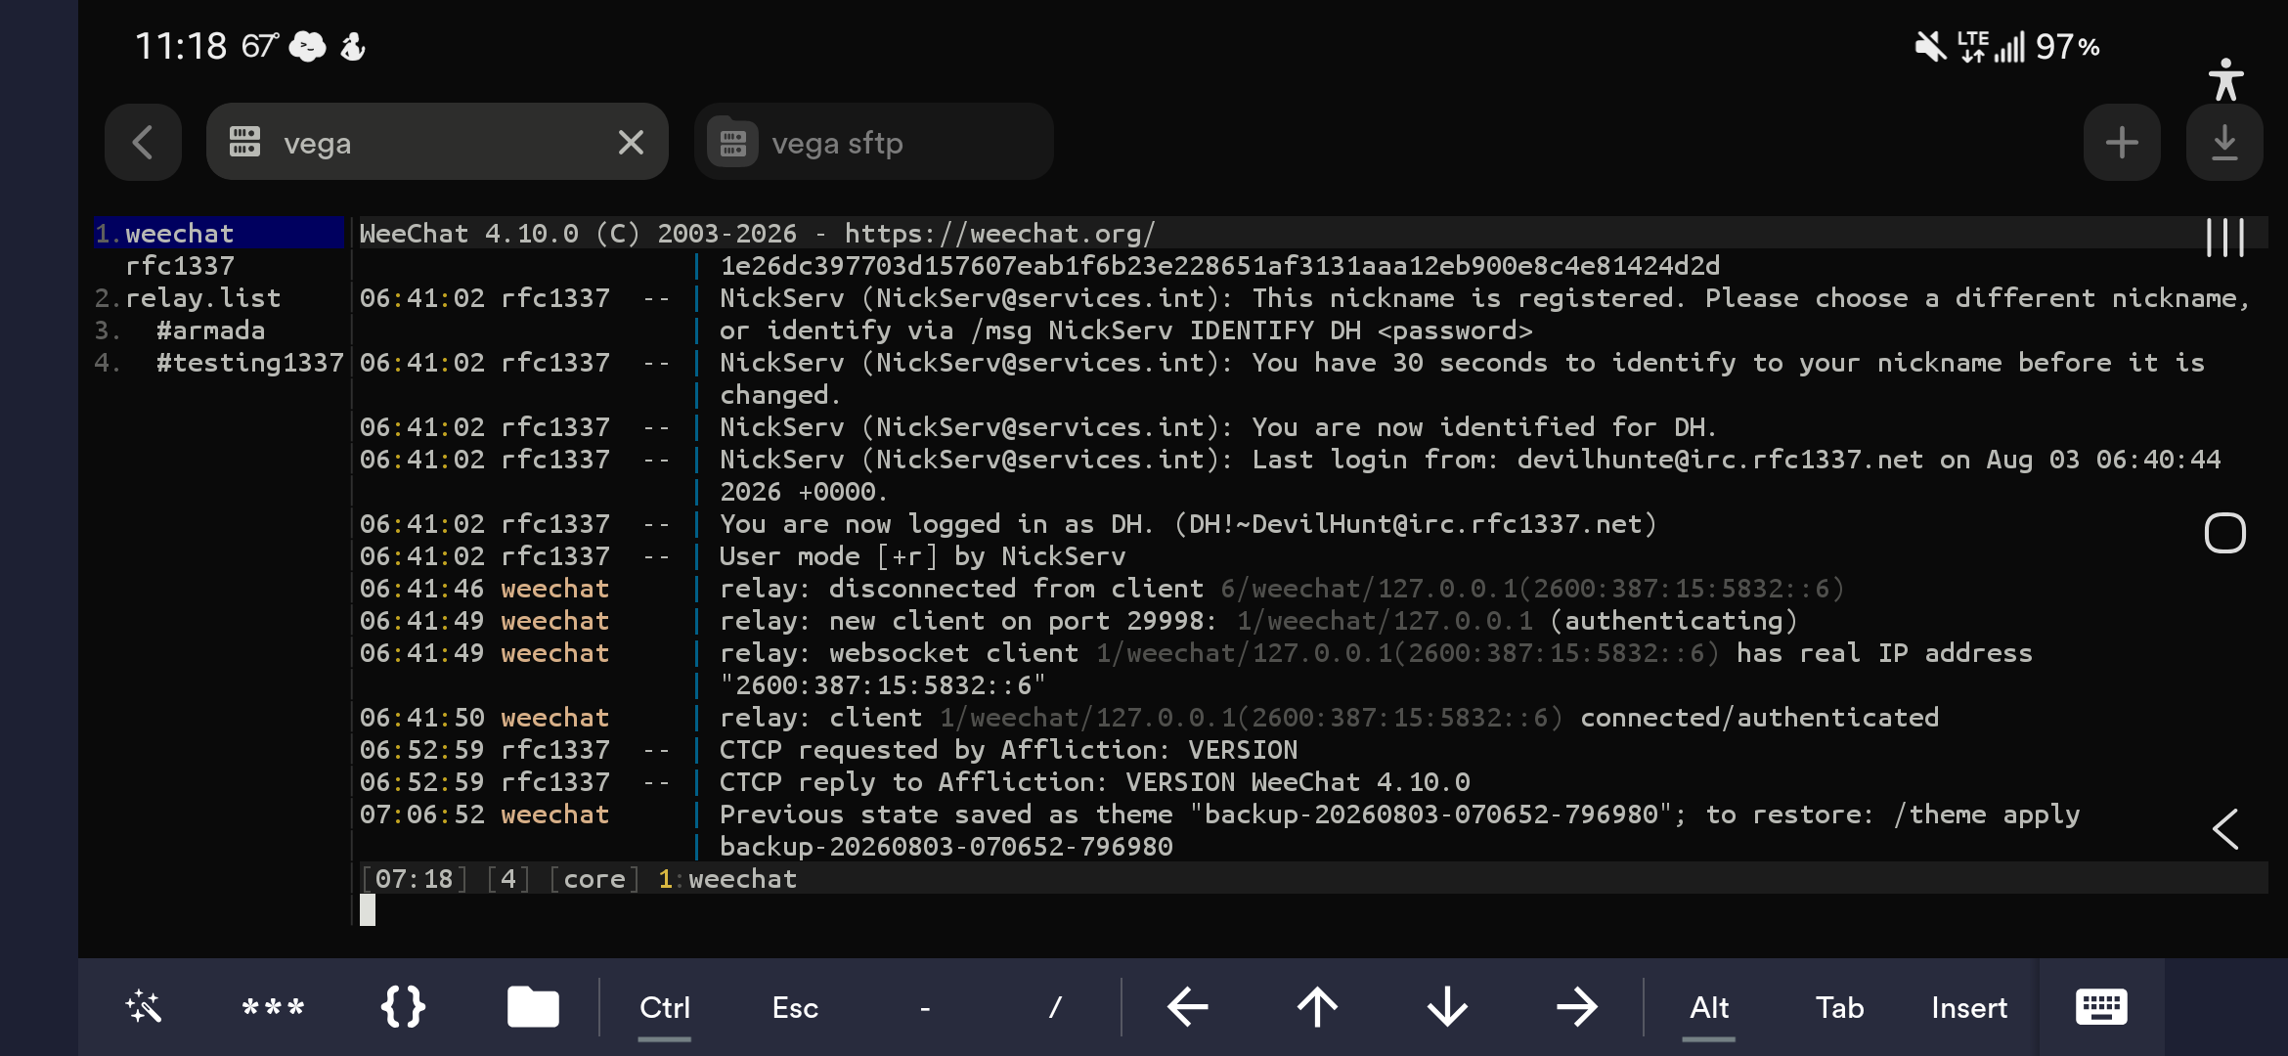2288x1056 pixels.
Task: Tap the weechat input line cursor
Action: point(368,910)
